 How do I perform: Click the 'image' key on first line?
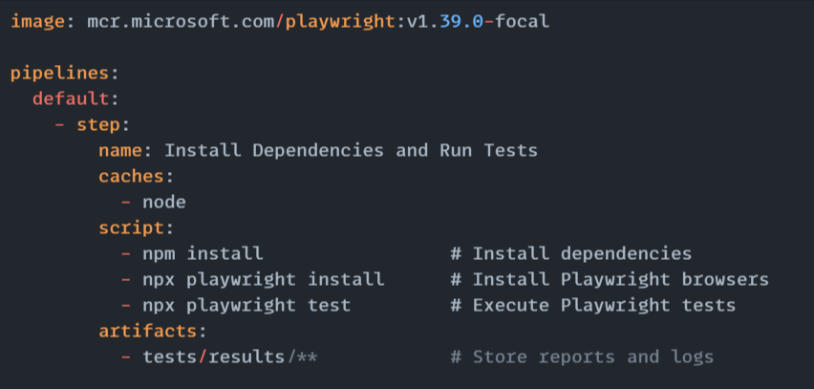(38, 22)
